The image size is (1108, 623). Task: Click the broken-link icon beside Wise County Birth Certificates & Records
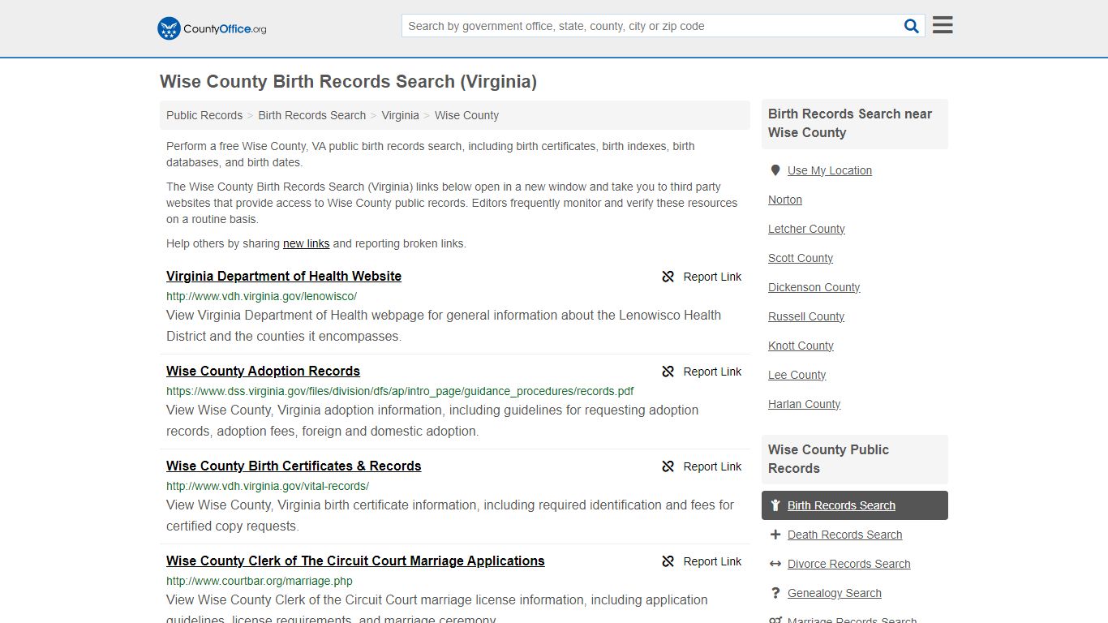[x=668, y=466]
